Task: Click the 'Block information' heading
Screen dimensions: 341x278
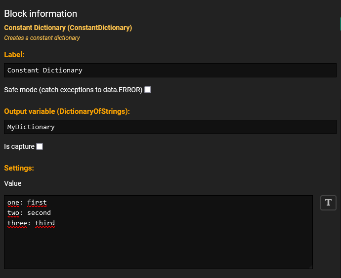Action: point(41,14)
